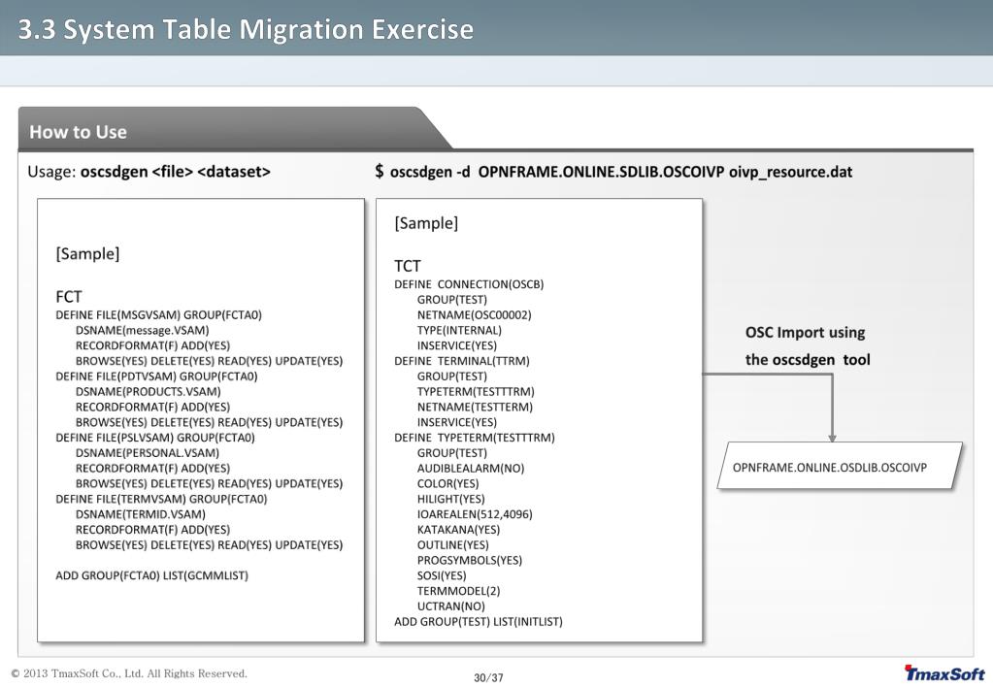Click NETNAME(OSC00002) line
Viewport: 993px width, 687px height.
coord(475,314)
